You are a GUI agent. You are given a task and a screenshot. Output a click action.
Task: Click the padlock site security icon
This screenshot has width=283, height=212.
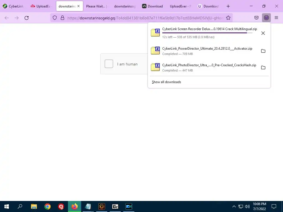pyautogui.click(x=62, y=18)
